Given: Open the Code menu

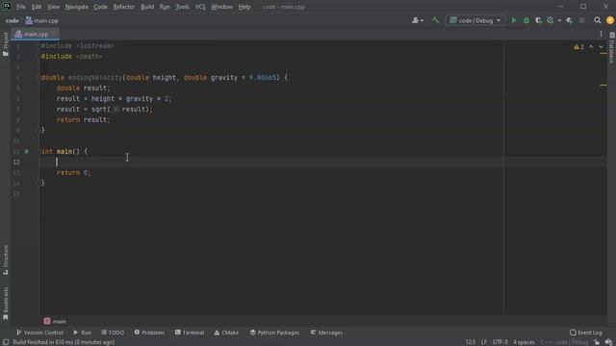Looking at the screenshot, I should click(100, 7).
